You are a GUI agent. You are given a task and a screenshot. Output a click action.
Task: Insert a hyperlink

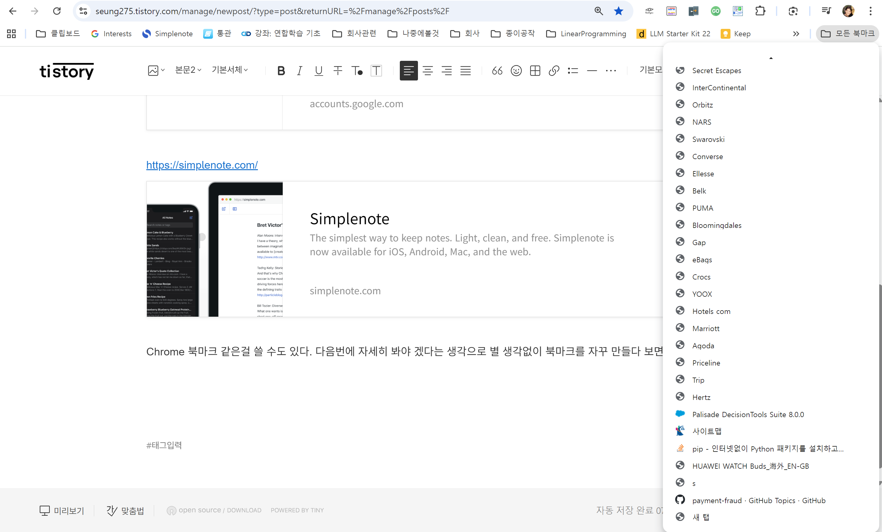(x=554, y=70)
